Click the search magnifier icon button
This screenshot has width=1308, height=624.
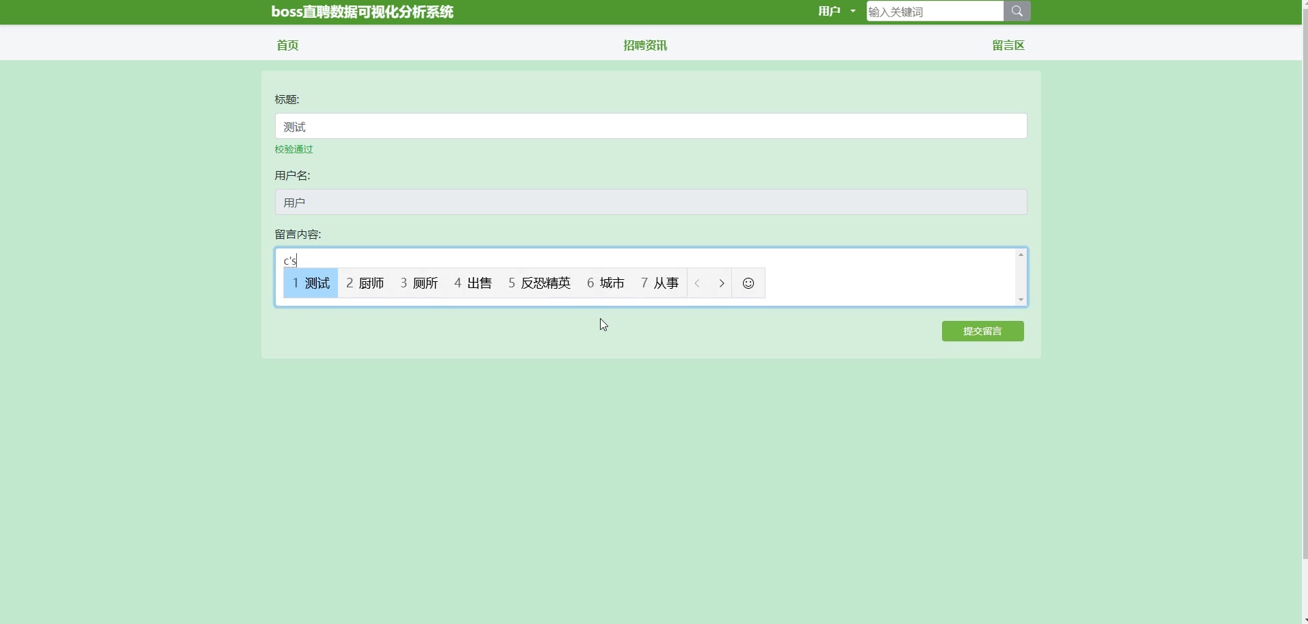pos(1017,11)
